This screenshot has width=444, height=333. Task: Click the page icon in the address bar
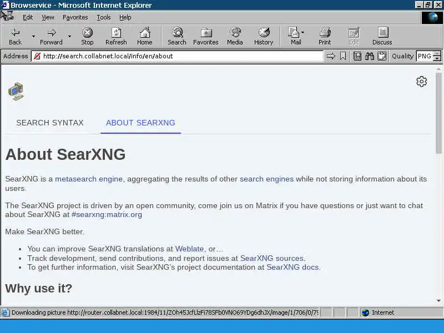pos(37,56)
